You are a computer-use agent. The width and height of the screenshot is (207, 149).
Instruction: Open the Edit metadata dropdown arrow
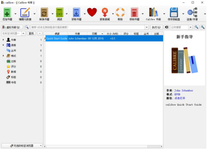(34, 14)
